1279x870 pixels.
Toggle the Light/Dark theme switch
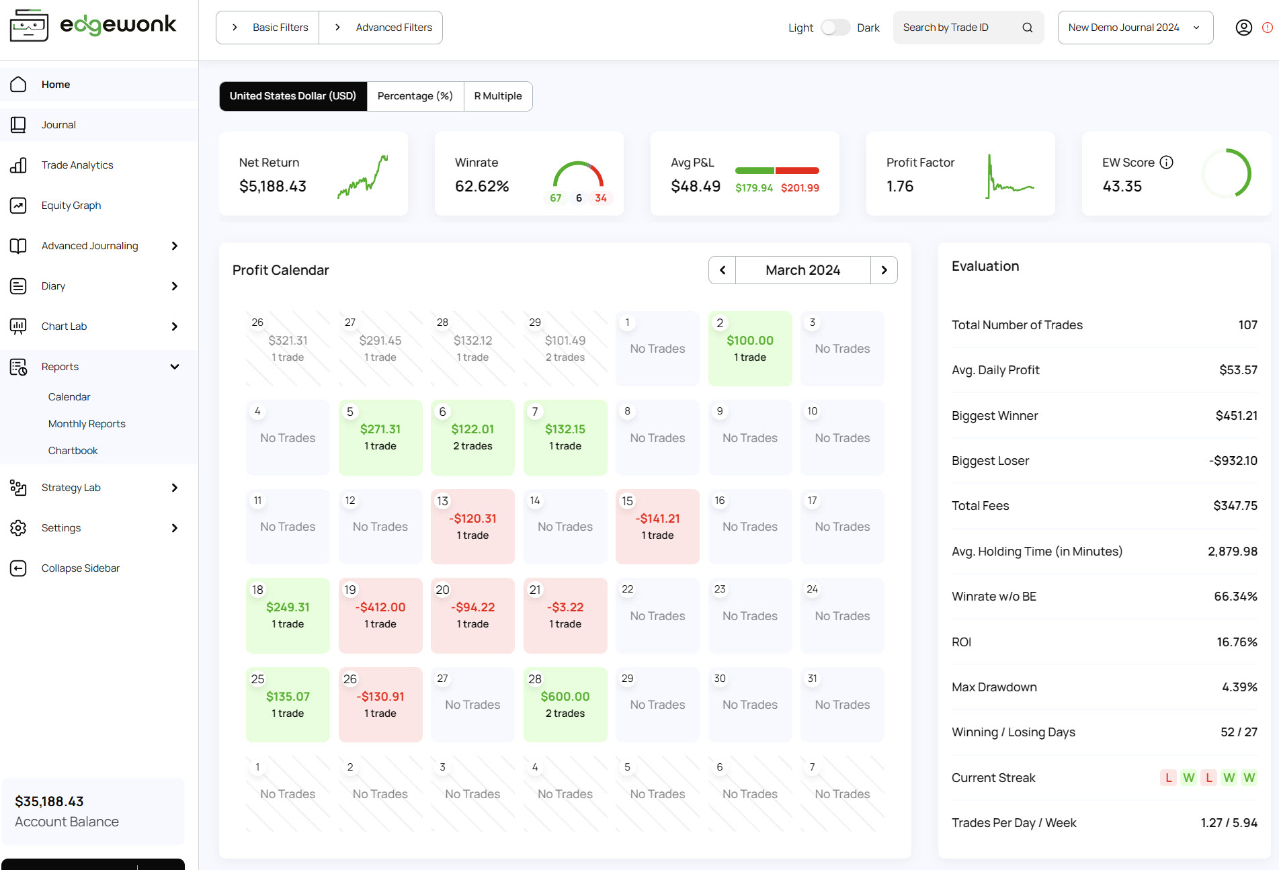(835, 28)
